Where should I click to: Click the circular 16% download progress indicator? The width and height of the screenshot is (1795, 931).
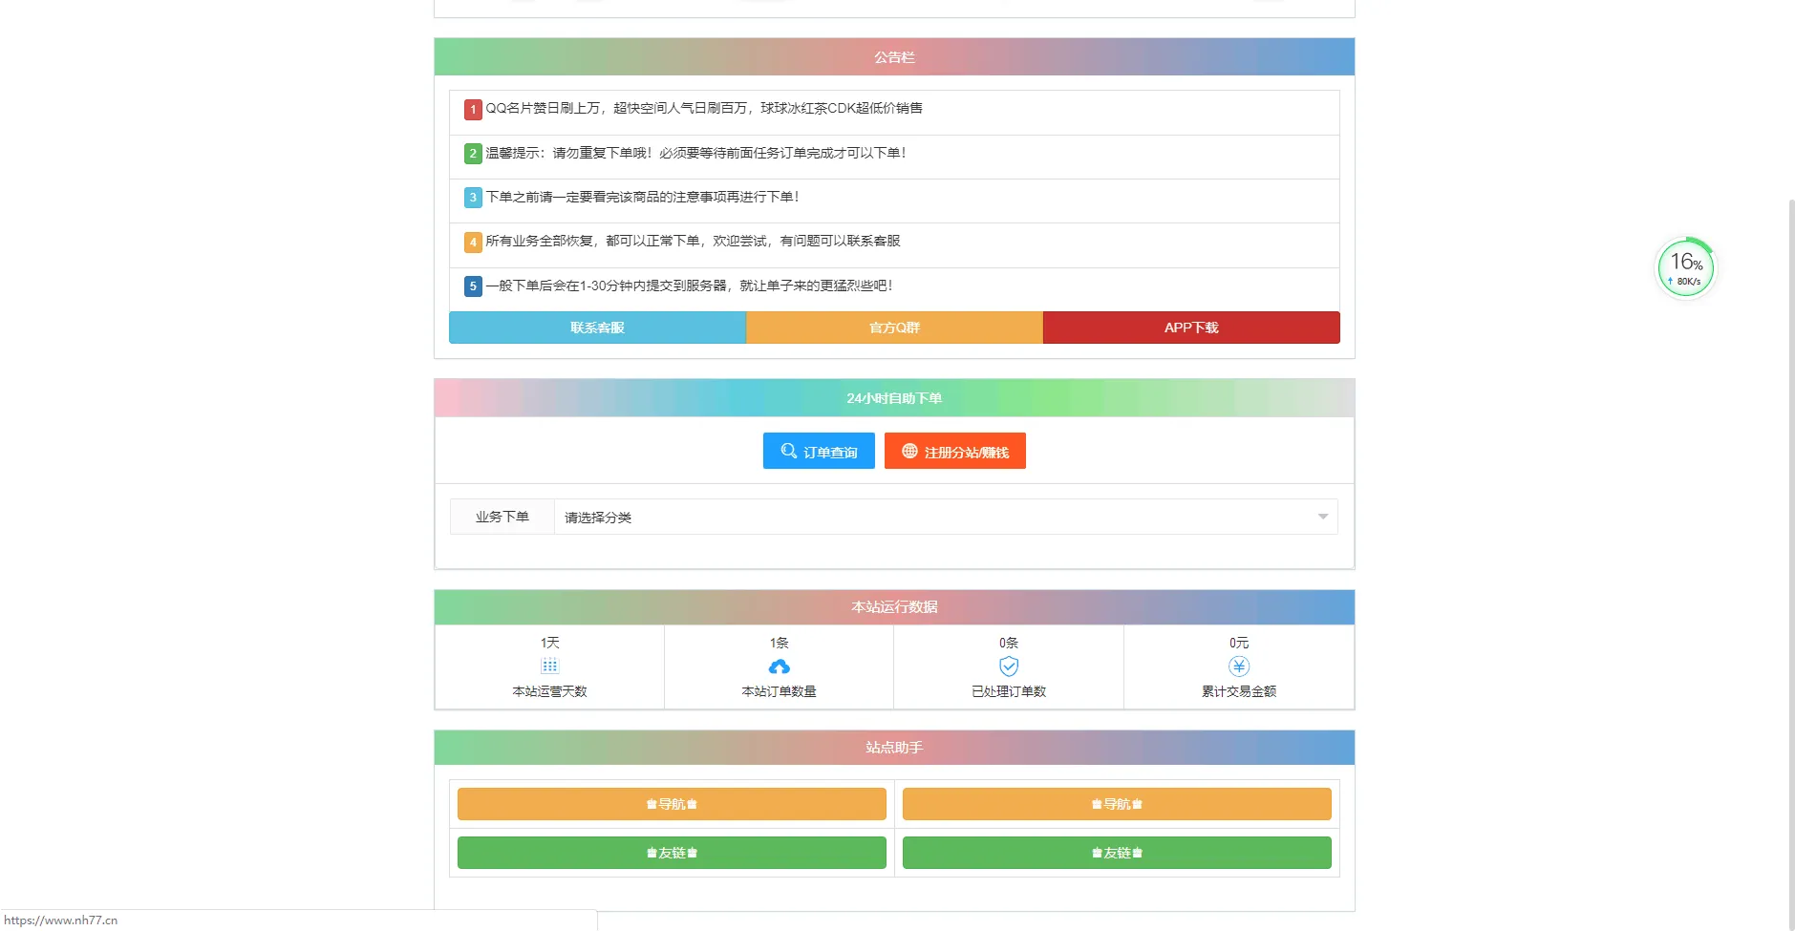pos(1685,267)
